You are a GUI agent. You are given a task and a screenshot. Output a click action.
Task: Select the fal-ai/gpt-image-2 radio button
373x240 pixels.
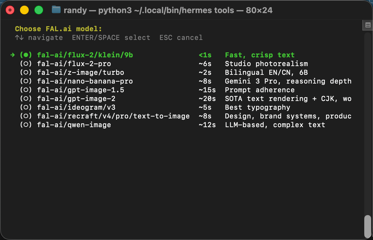pos(26,99)
